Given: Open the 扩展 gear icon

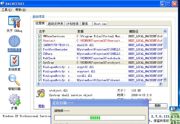Looking at the screenshot, I should coord(14,99).
